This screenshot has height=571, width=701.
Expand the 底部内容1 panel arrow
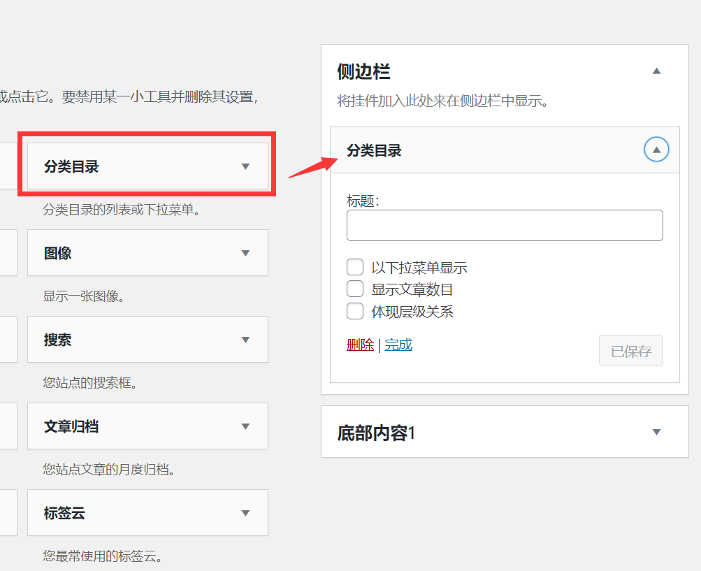click(656, 433)
